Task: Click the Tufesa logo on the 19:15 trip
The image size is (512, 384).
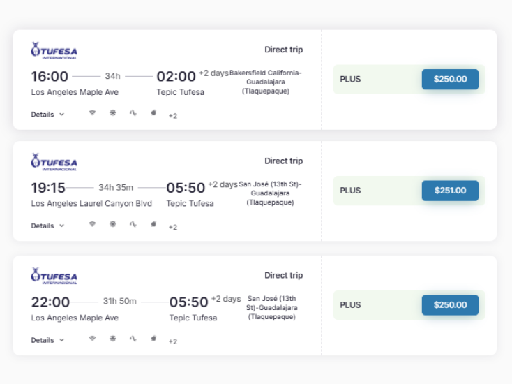Action: click(54, 162)
